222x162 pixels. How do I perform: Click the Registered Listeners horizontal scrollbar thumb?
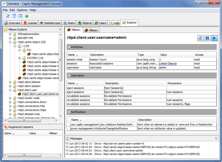24,155
